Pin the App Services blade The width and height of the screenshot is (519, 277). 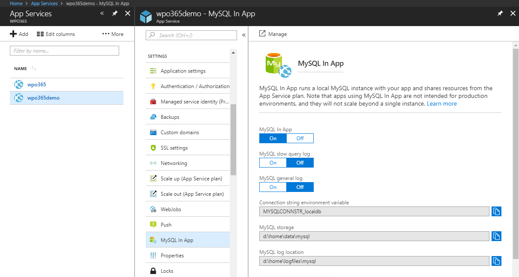click(x=115, y=13)
